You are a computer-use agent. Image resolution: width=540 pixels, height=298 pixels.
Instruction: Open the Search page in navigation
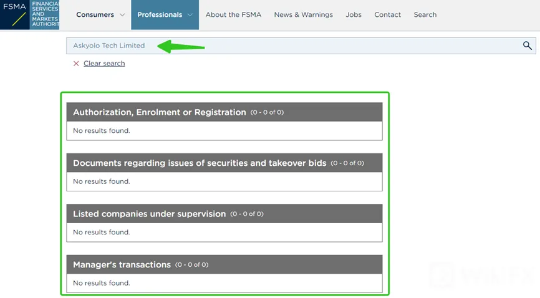pyautogui.click(x=425, y=14)
